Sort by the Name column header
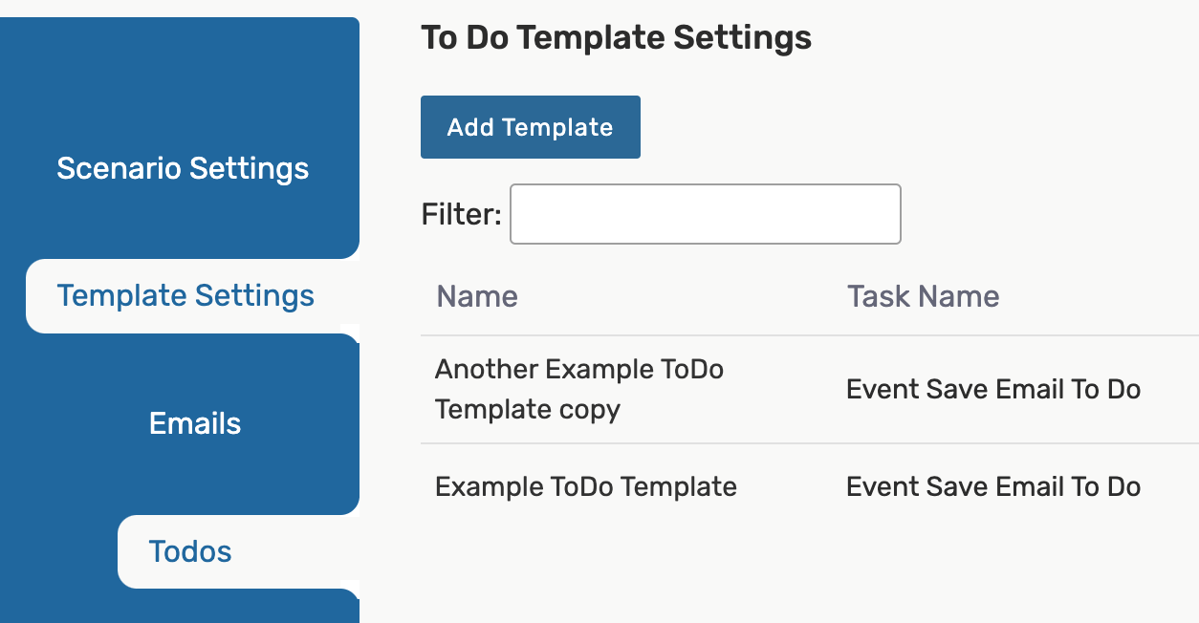 tap(477, 296)
